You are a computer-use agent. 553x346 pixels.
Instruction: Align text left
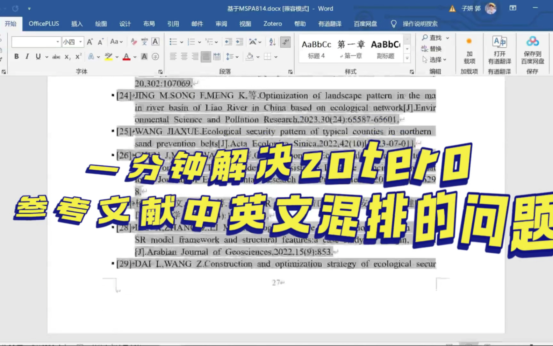[x=173, y=57]
